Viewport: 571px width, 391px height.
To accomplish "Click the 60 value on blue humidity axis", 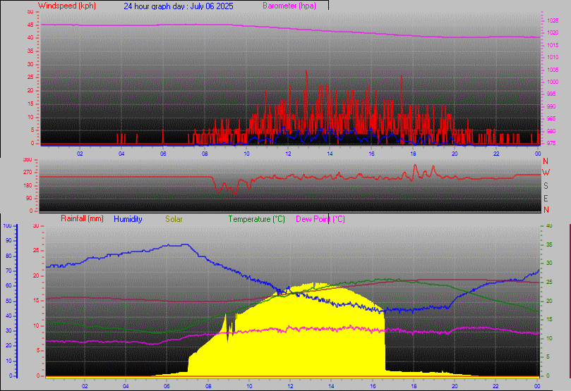I will point(8,285).
